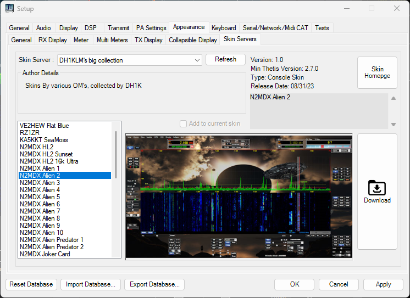Screen dimensions: 410x298
Task: Select highlighted N2MDX Alien 2 list item
Action: click(65, 176)
